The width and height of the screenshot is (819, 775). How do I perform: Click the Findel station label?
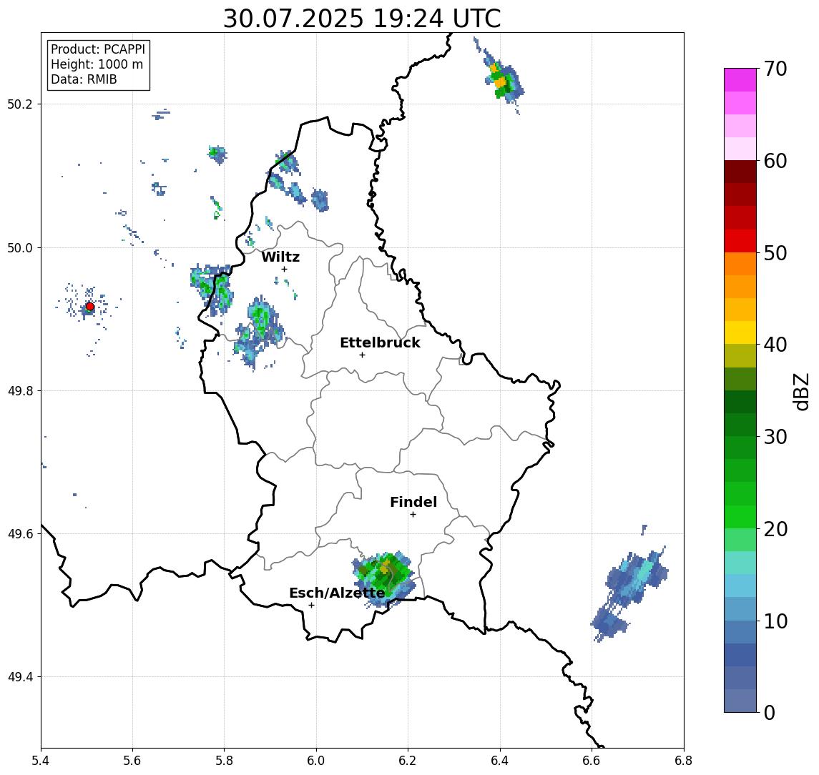tap(413, 502)
